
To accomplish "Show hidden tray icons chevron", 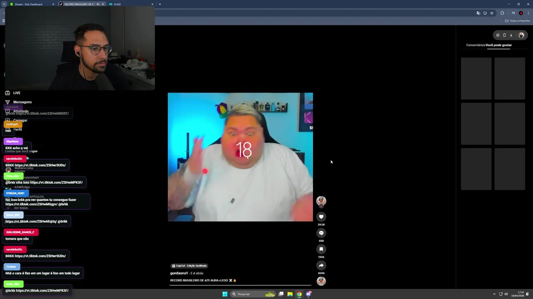I will [x=494, y=294].
